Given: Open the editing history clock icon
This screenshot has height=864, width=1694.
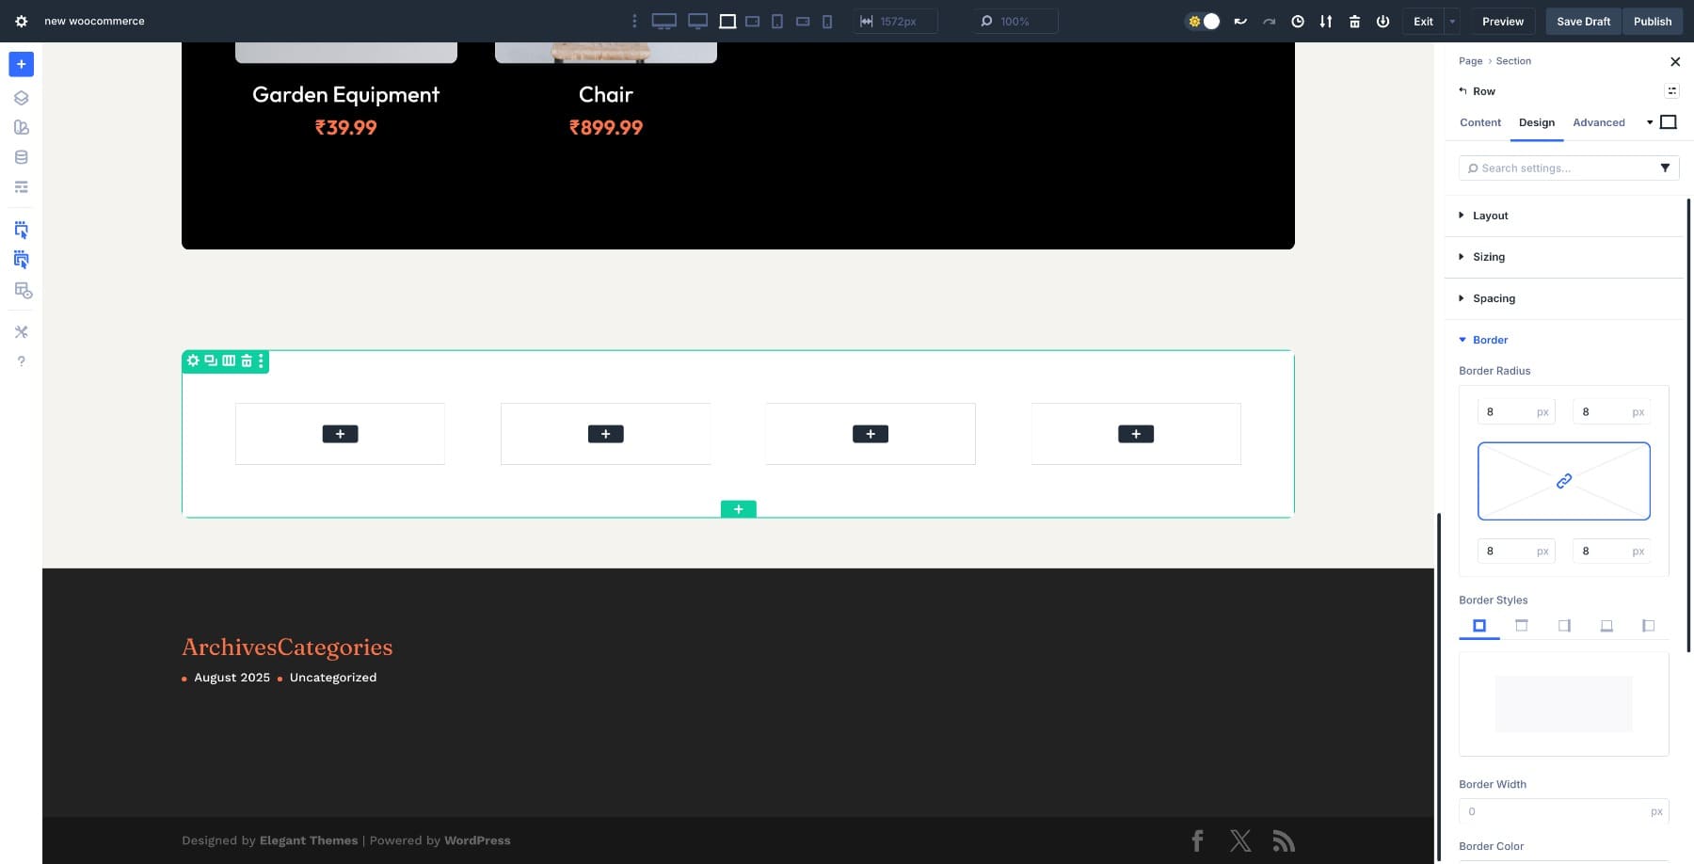Looking at the screenshot, I should (x=1297, y=21).
